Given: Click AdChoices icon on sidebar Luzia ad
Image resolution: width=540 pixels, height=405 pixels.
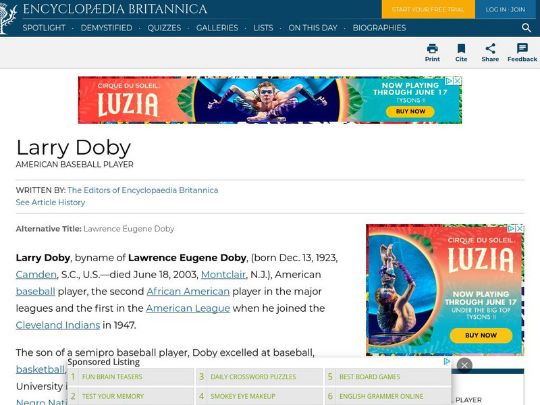Looking at the screenshot, I should [x=512, y=228].
